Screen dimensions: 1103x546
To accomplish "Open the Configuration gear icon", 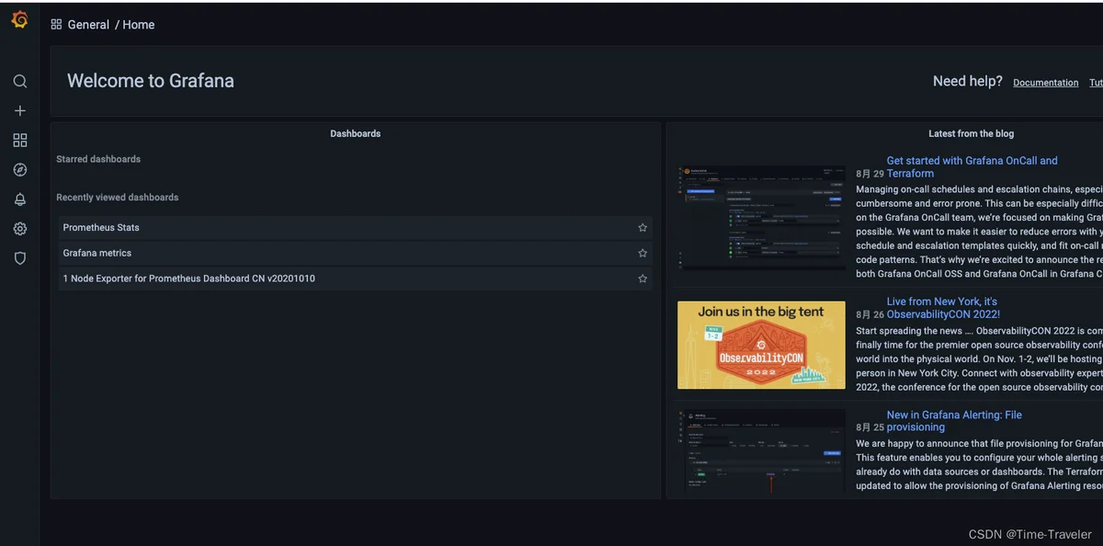I will (x=20, y=229).
